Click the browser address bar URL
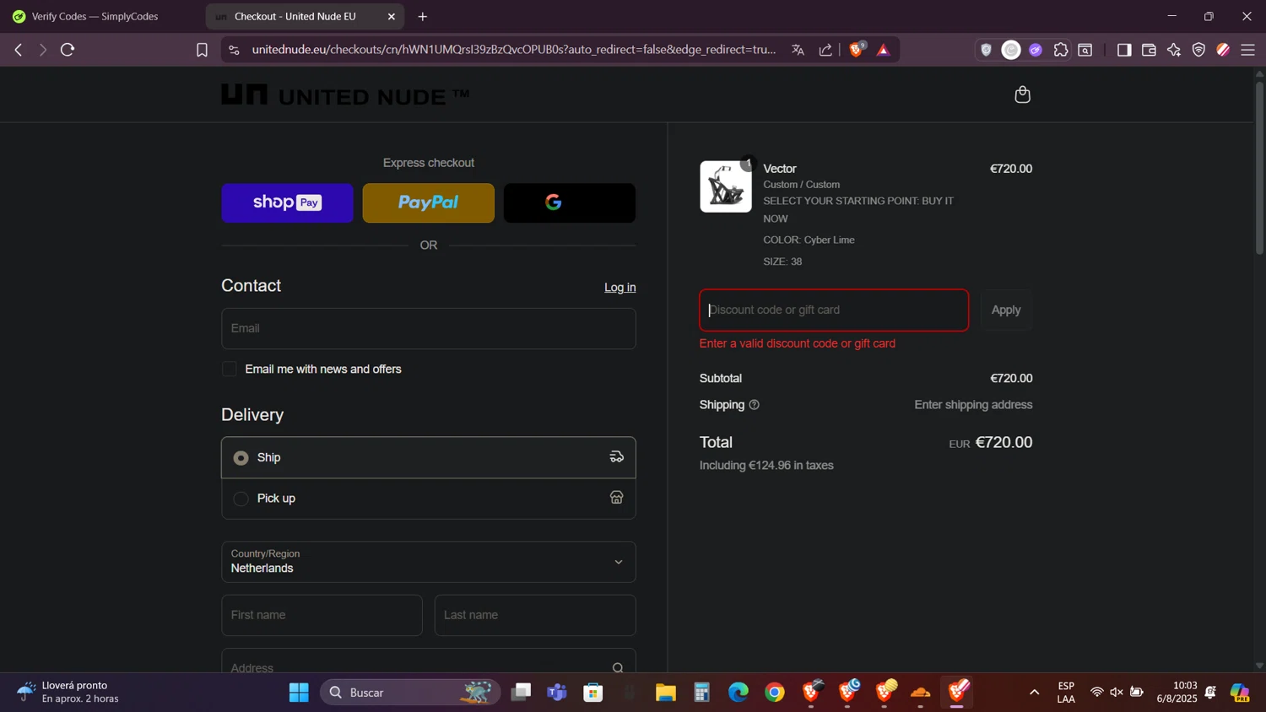The height and width of the screenshot is (712, 1266). coord(514,50)
